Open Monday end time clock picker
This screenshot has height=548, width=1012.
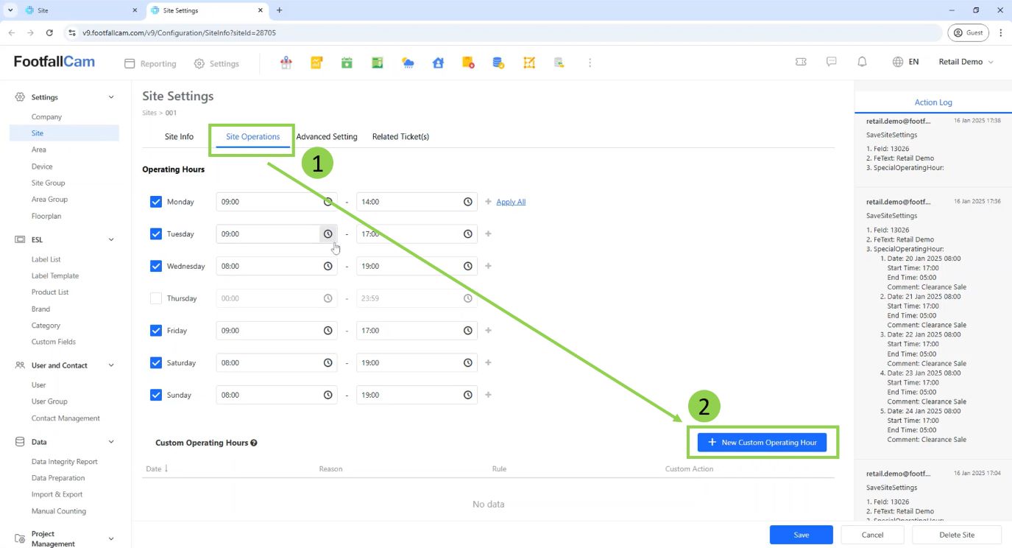[x=467, y=202]
